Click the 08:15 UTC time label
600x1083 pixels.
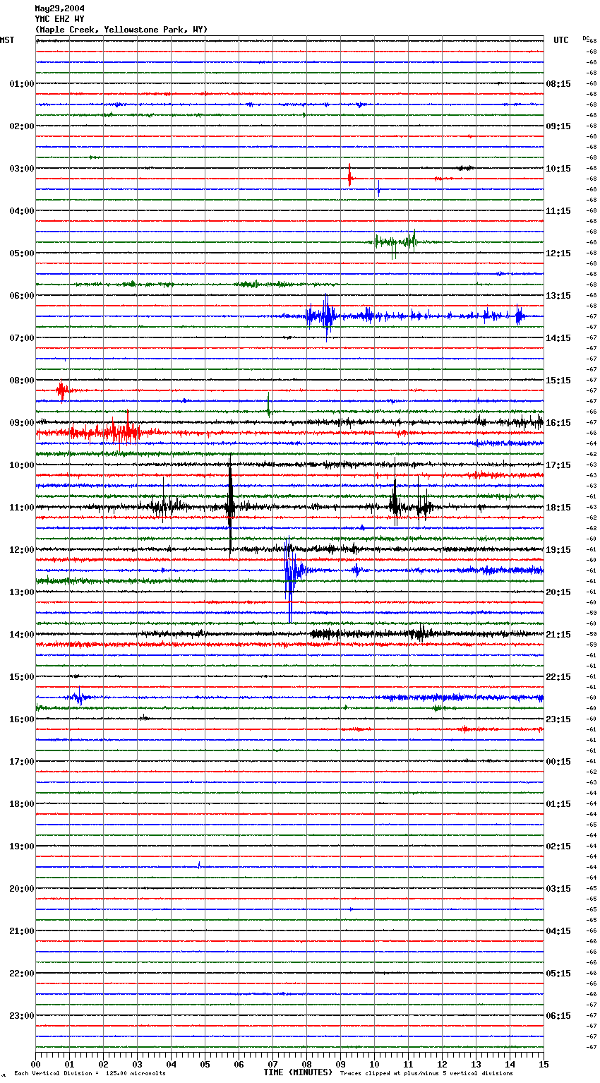coord(558,84)
